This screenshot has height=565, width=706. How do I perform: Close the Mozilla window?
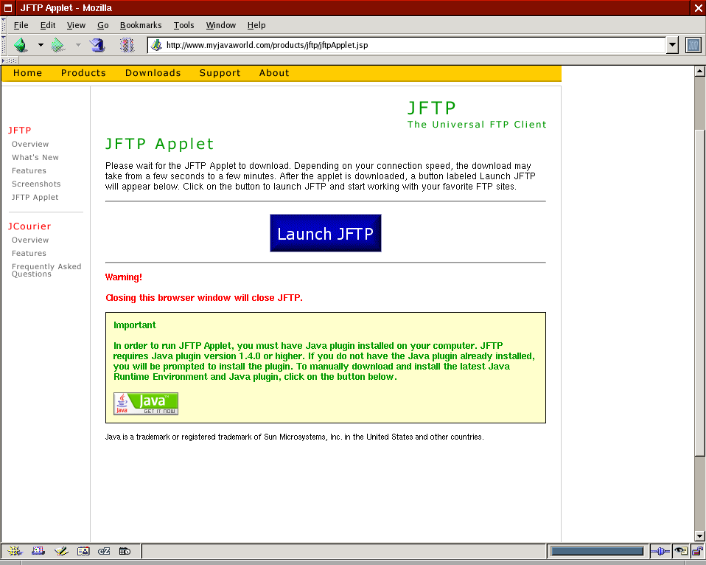(x=699, y=8)
